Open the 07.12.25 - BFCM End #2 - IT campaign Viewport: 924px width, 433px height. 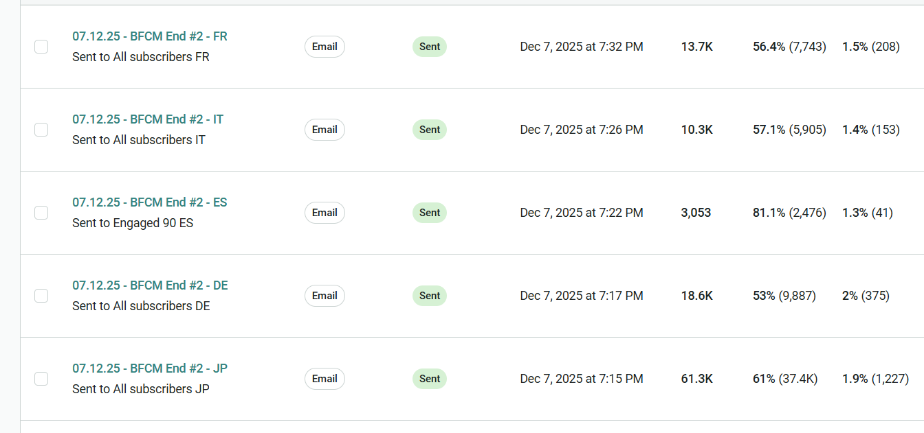pyautogui.click(x=147, y=119)
